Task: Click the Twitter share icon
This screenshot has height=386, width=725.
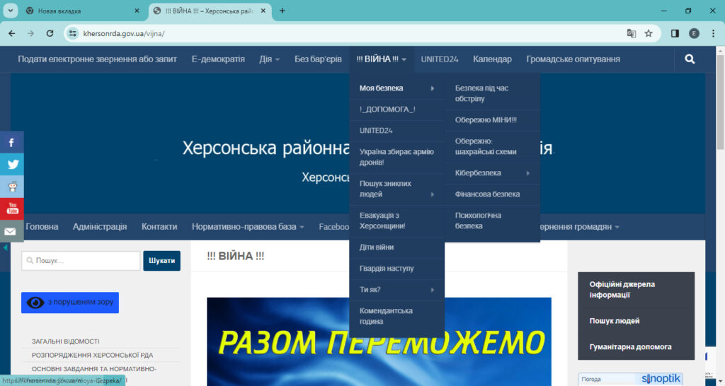Action: point(11,165)
